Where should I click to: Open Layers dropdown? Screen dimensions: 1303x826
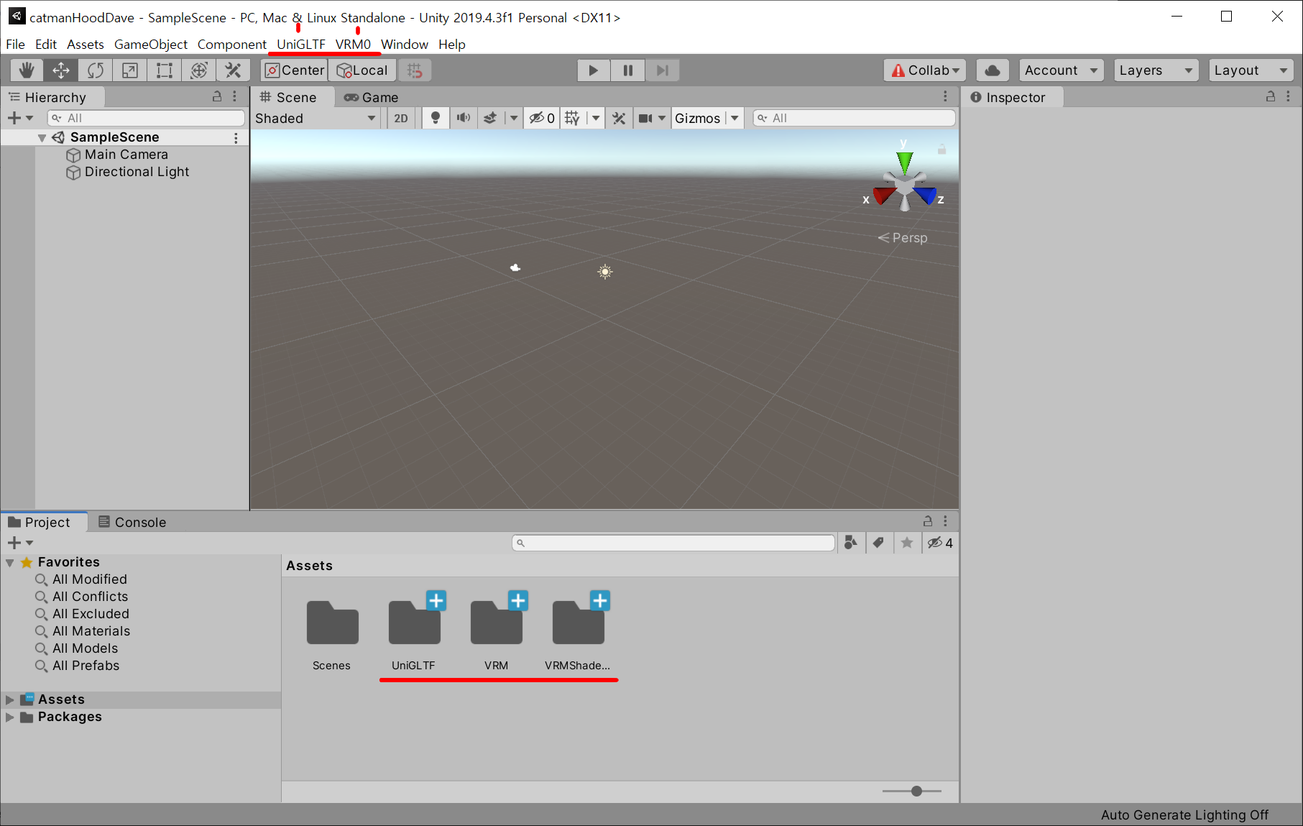coord(1156,70)
